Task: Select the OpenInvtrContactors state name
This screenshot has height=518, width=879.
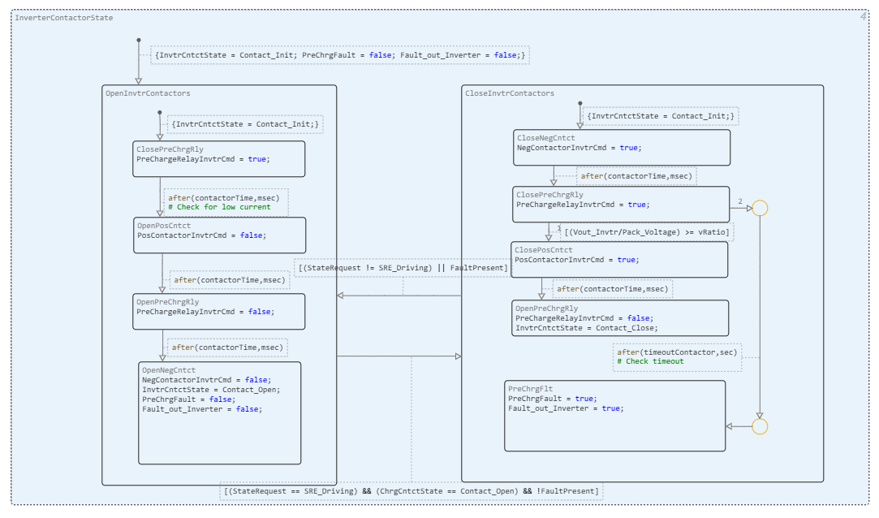Action: click(148, 93)
